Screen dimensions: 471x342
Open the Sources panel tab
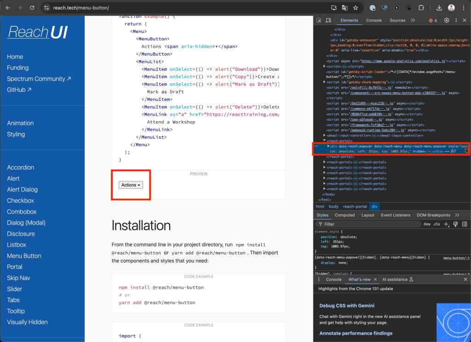(x=397, y=21)
